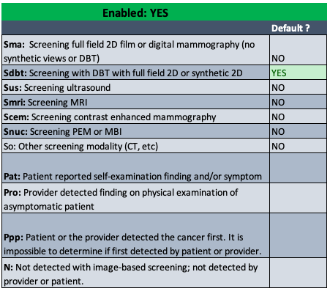Select the 'Default ?' column header

pyautogui.click(x=290, y=28)
